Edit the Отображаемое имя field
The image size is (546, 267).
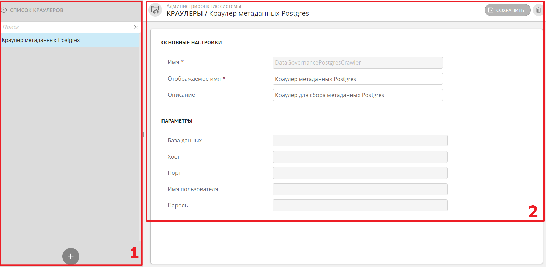click(x=357, y=79)
